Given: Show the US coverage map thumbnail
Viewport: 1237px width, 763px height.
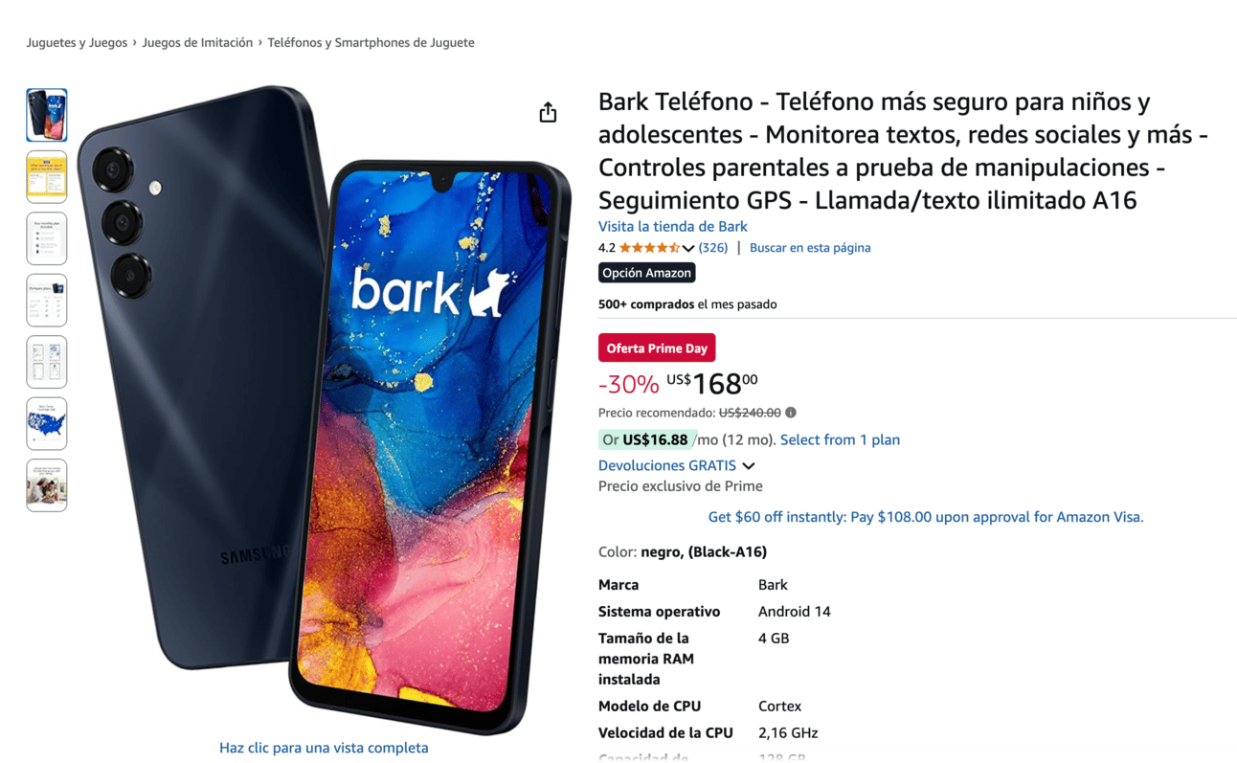Looking at the screenshot, I should point(47,424).
